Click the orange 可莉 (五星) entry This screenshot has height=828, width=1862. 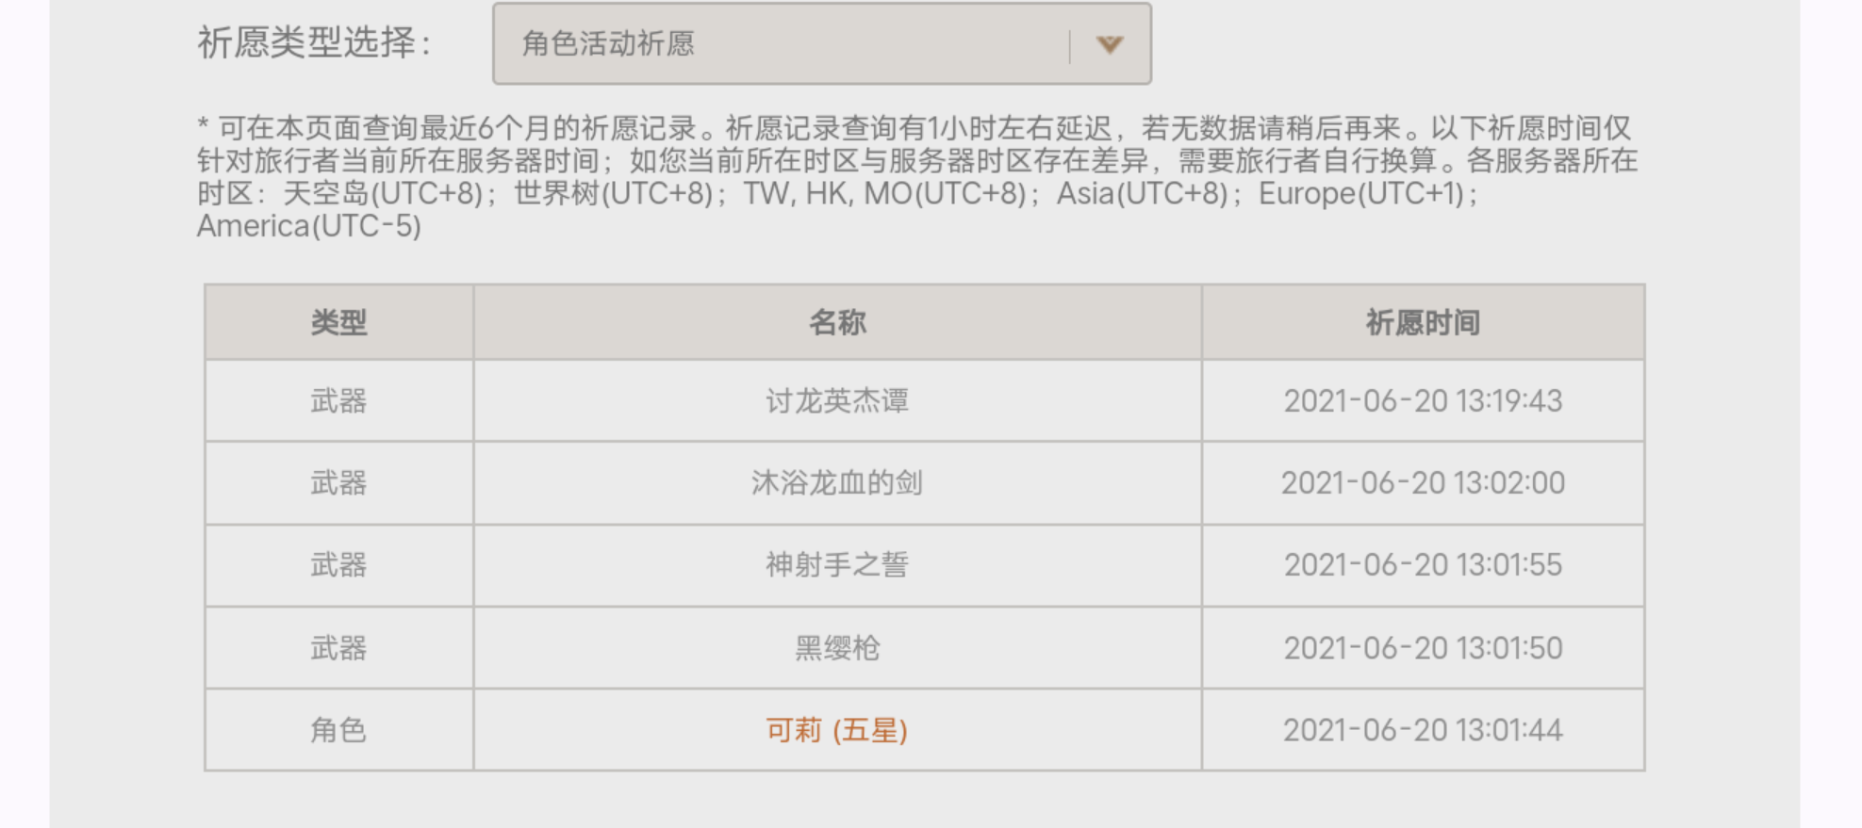coord(837,730)
